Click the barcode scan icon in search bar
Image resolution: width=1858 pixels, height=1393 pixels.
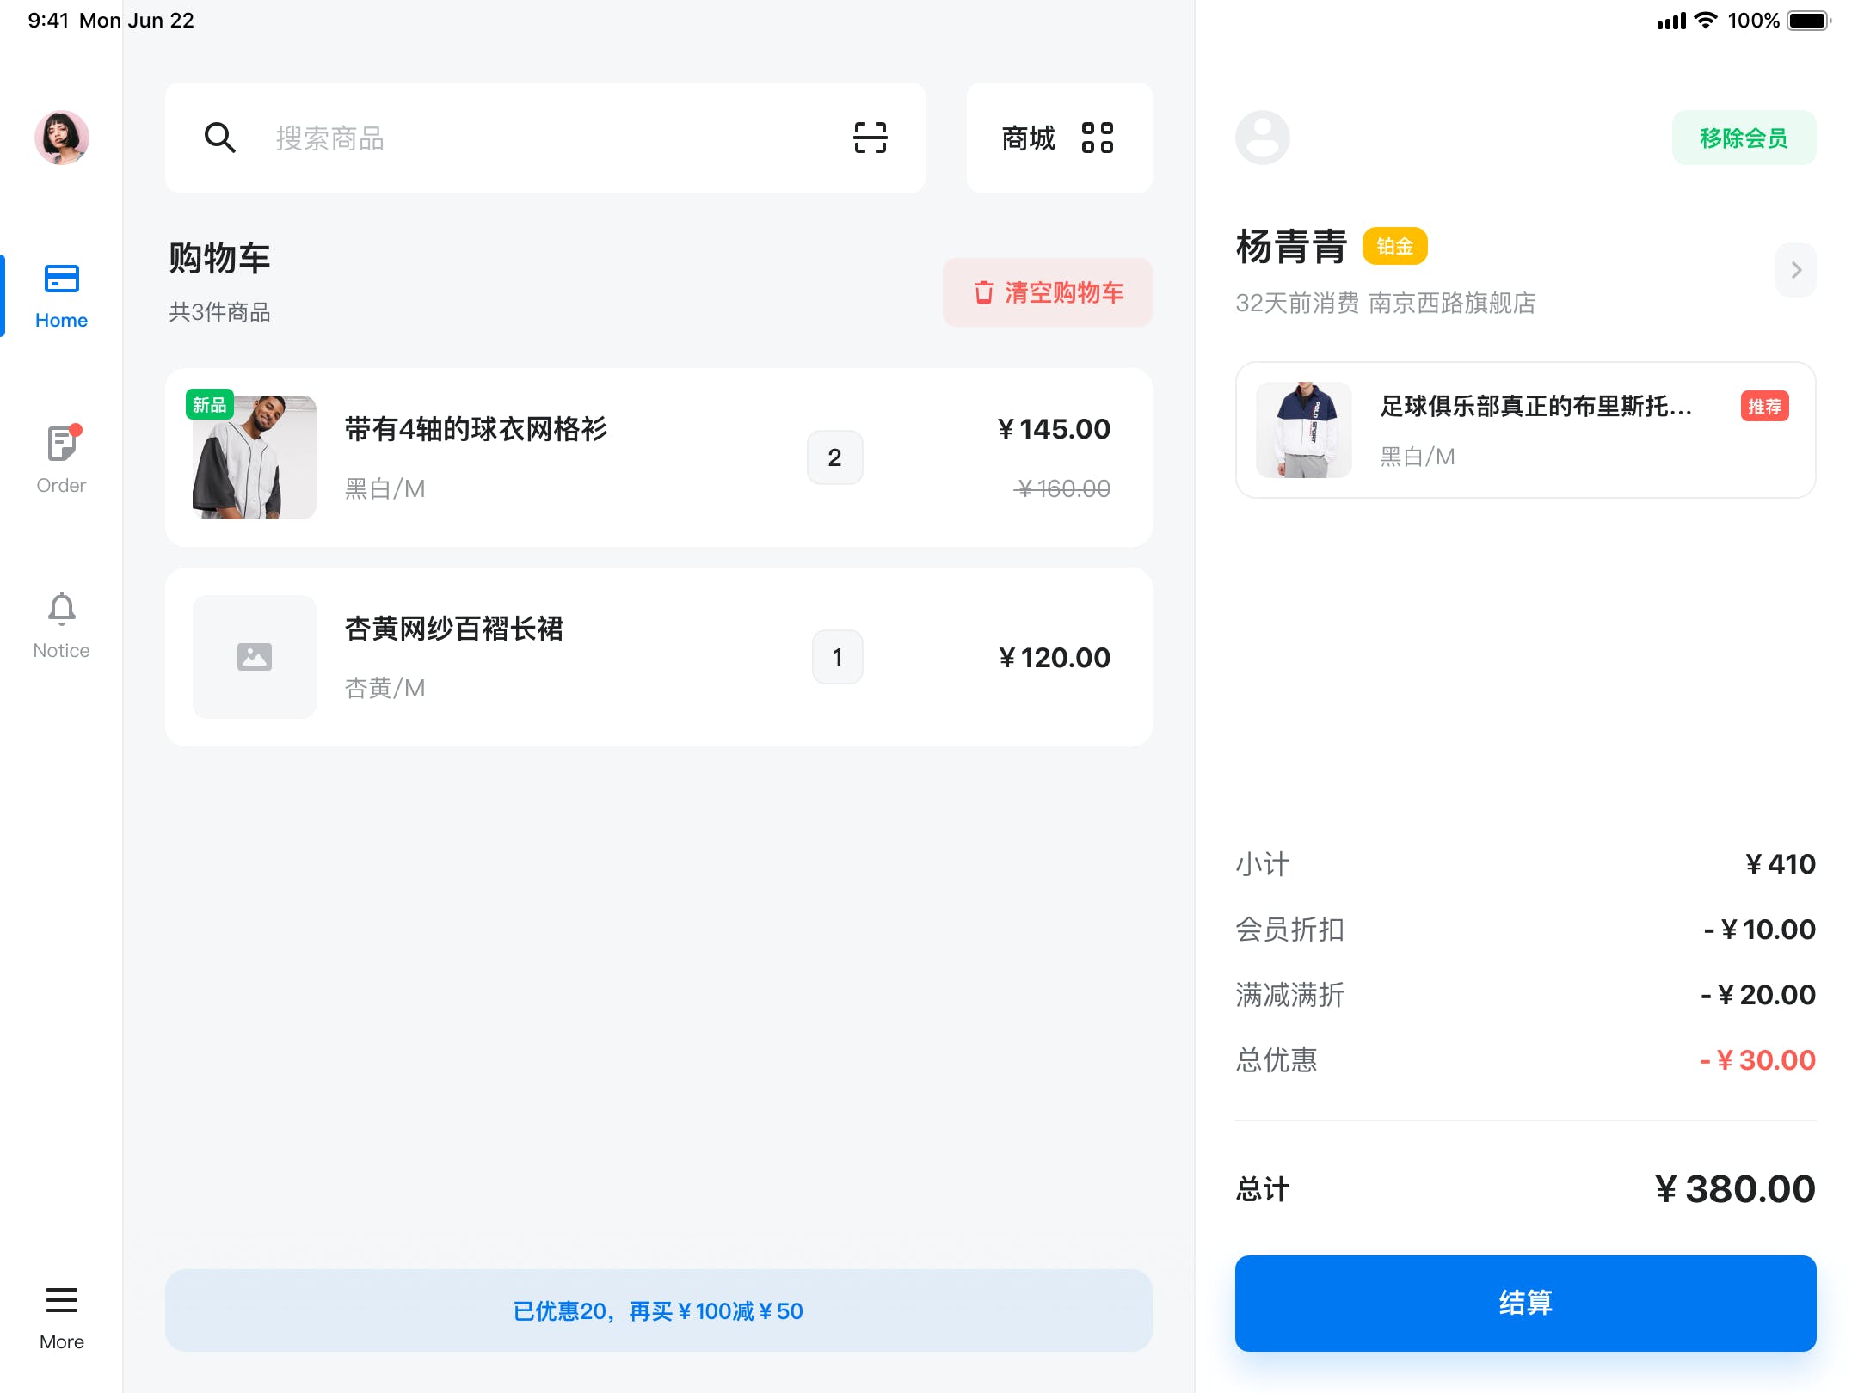point(870,138)
